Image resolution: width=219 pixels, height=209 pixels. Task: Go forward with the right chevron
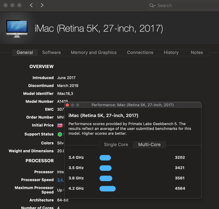[x=42, y=5]
